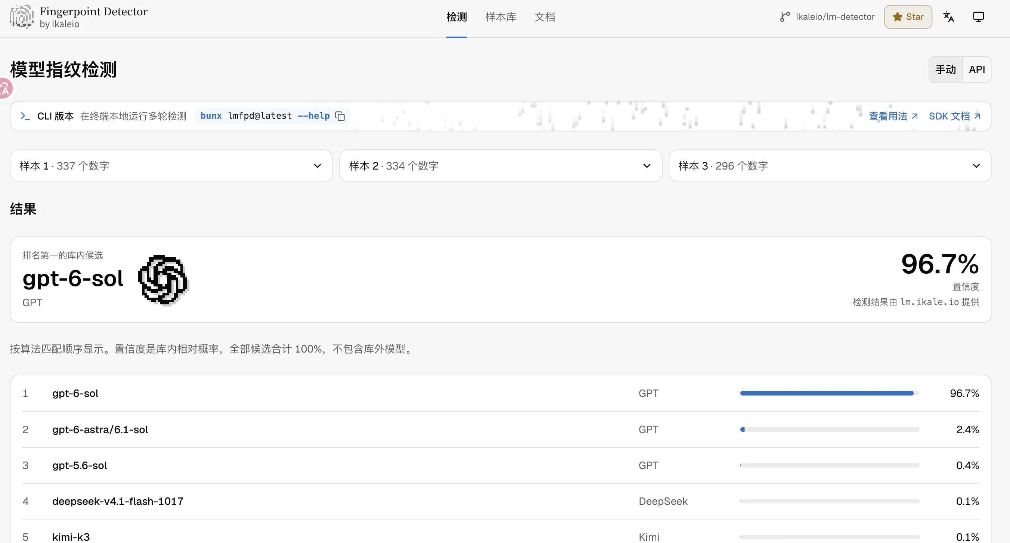This screenshot has height=543, width=1010.
Task: Select the gpt-6-sol result row name
Action: pos(75,393)
